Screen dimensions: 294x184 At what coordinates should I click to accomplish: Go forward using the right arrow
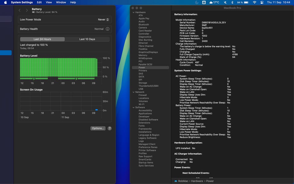point(27,10)
